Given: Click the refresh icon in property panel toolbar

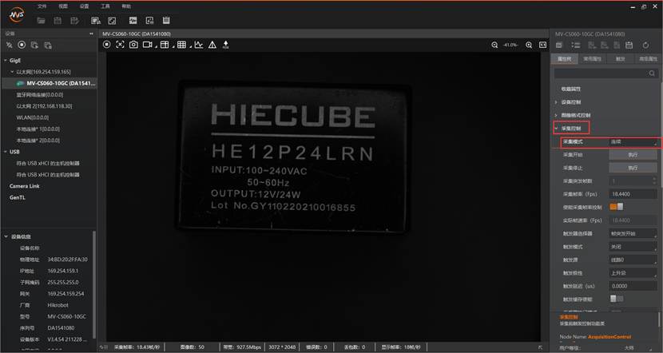Looking at the screenshot, I should [x=645, y=46].
